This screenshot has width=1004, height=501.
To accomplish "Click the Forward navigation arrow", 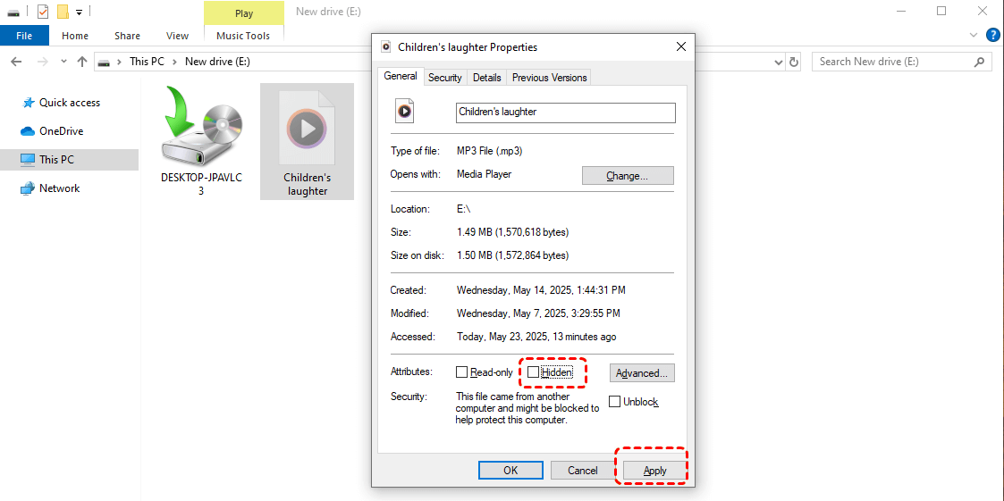I will click(42, 62).
